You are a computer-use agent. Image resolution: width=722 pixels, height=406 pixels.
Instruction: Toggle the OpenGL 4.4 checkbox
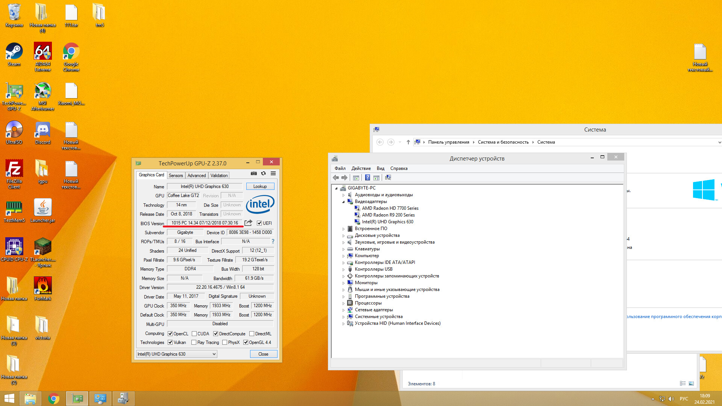point(246,342)
